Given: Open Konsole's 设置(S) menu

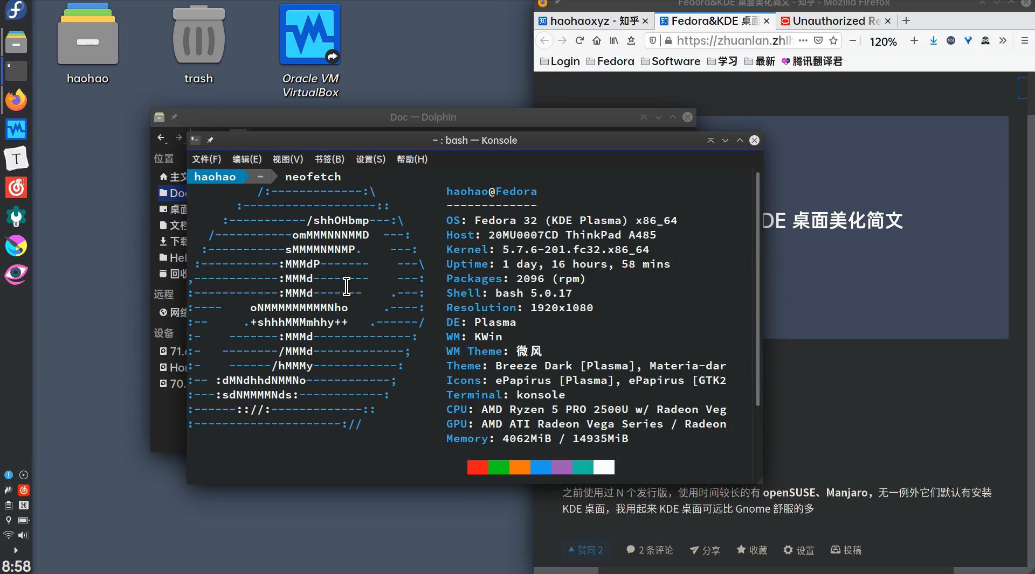Looking at the screenshot, I should coord(370,159).
